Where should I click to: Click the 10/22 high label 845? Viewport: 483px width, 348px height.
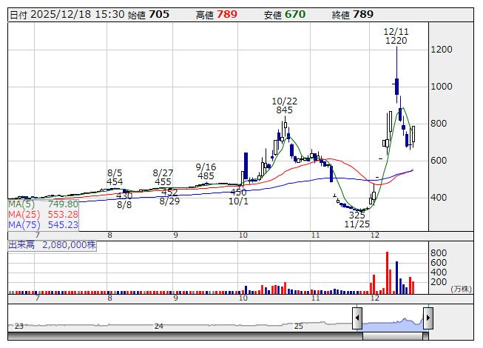click(284, 110)
